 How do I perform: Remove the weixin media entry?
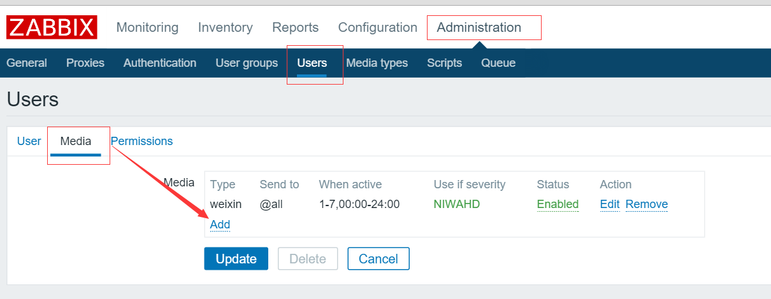pos(647,204)
